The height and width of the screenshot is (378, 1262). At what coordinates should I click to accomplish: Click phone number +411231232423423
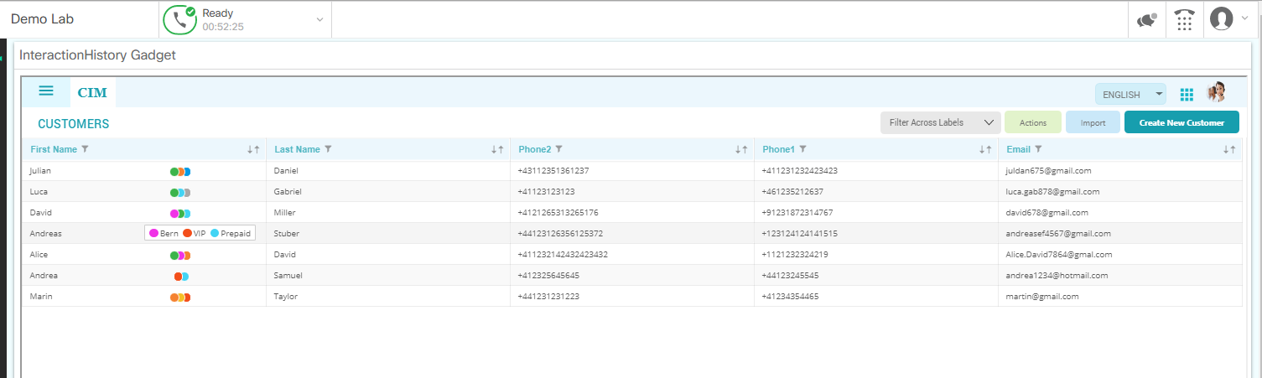tap(800, 170)
